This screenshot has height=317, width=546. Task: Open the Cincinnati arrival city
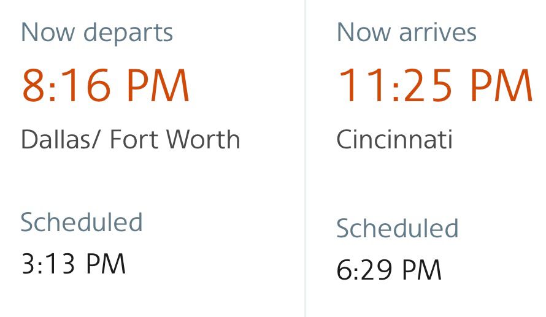394,139
